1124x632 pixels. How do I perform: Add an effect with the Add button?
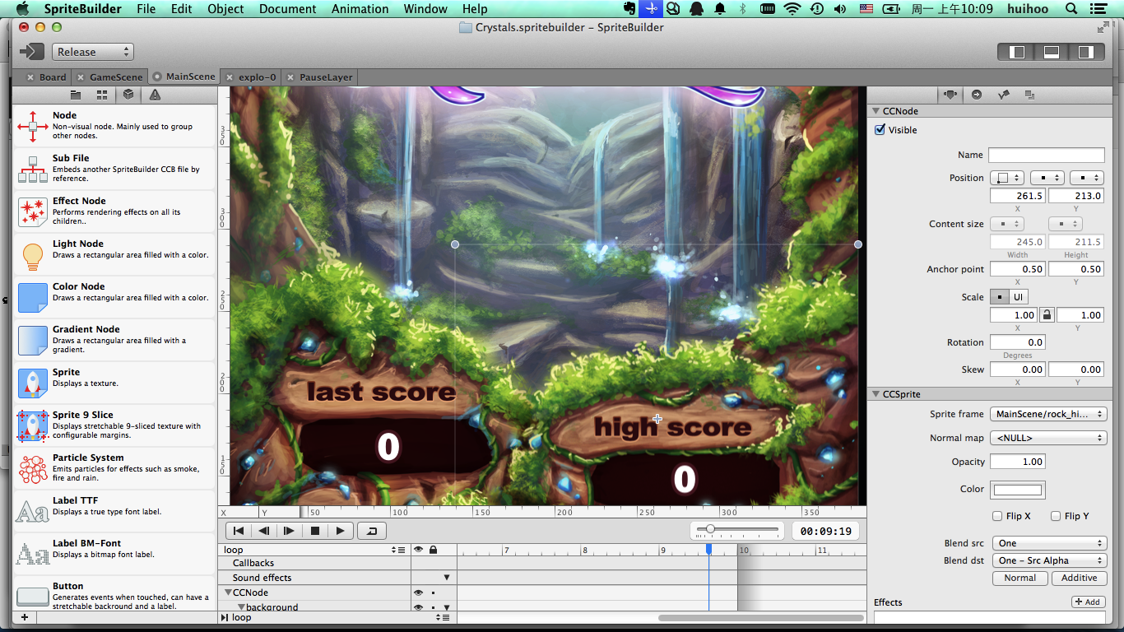point(1088,602)
